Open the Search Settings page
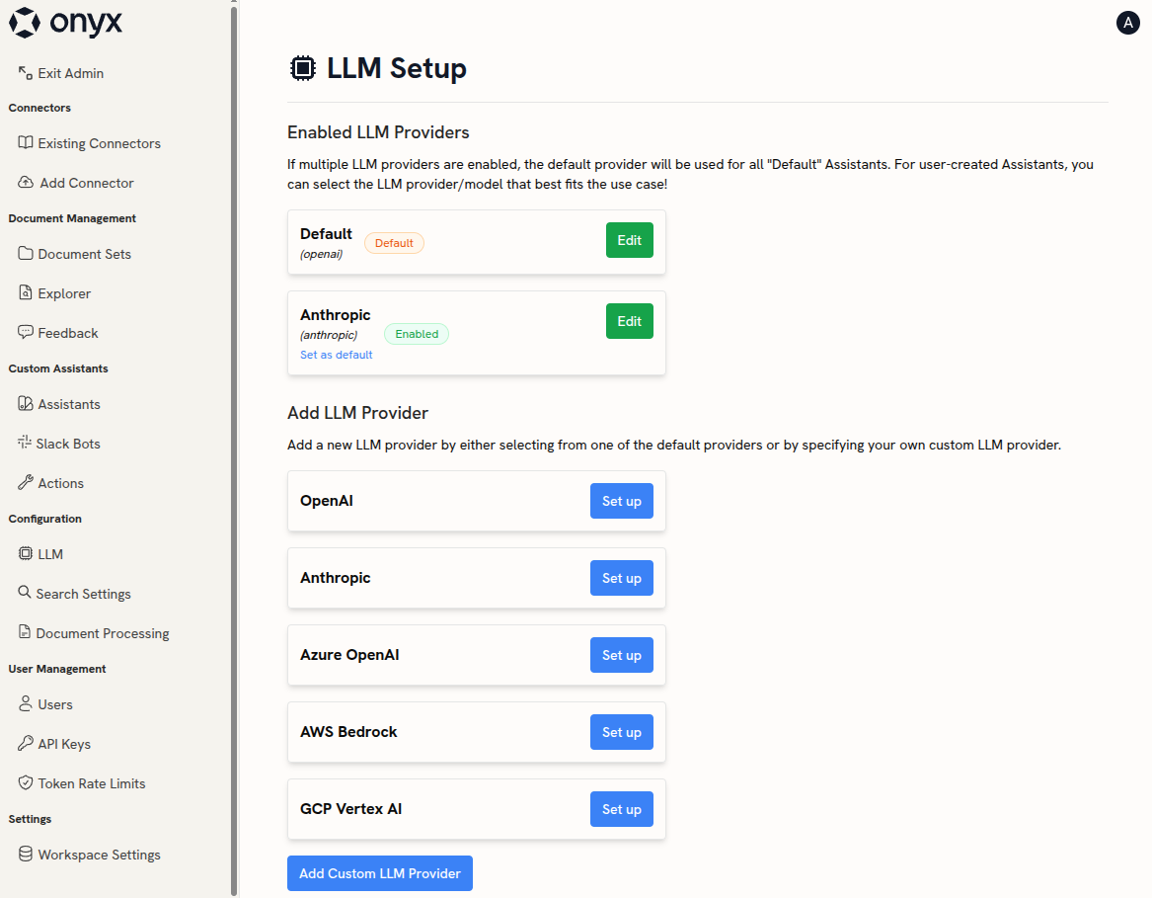The height and width of the screenshot is (898, 1152). pyautogui.click(x=83, y=594)
